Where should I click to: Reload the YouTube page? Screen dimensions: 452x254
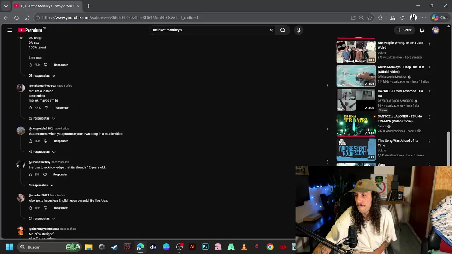pos(17,18)
